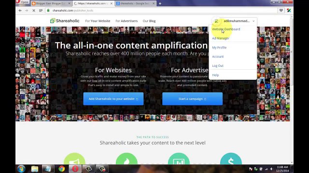Screen dimensions: 309x173
Task: Stop page loading with the X button
Action: (34, 11)
